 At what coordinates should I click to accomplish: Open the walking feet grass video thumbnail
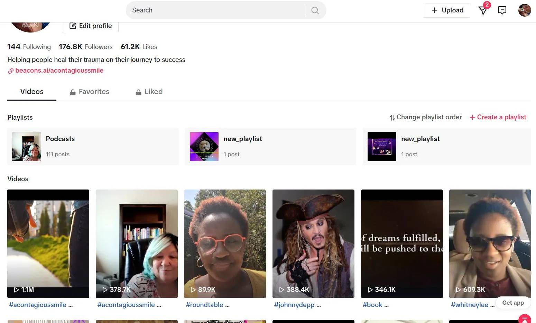click(x=48, y=244)
